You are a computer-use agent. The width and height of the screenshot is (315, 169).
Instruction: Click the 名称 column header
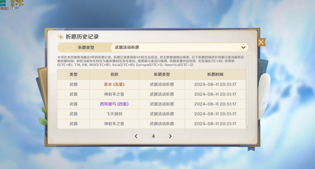click(114, 75)
